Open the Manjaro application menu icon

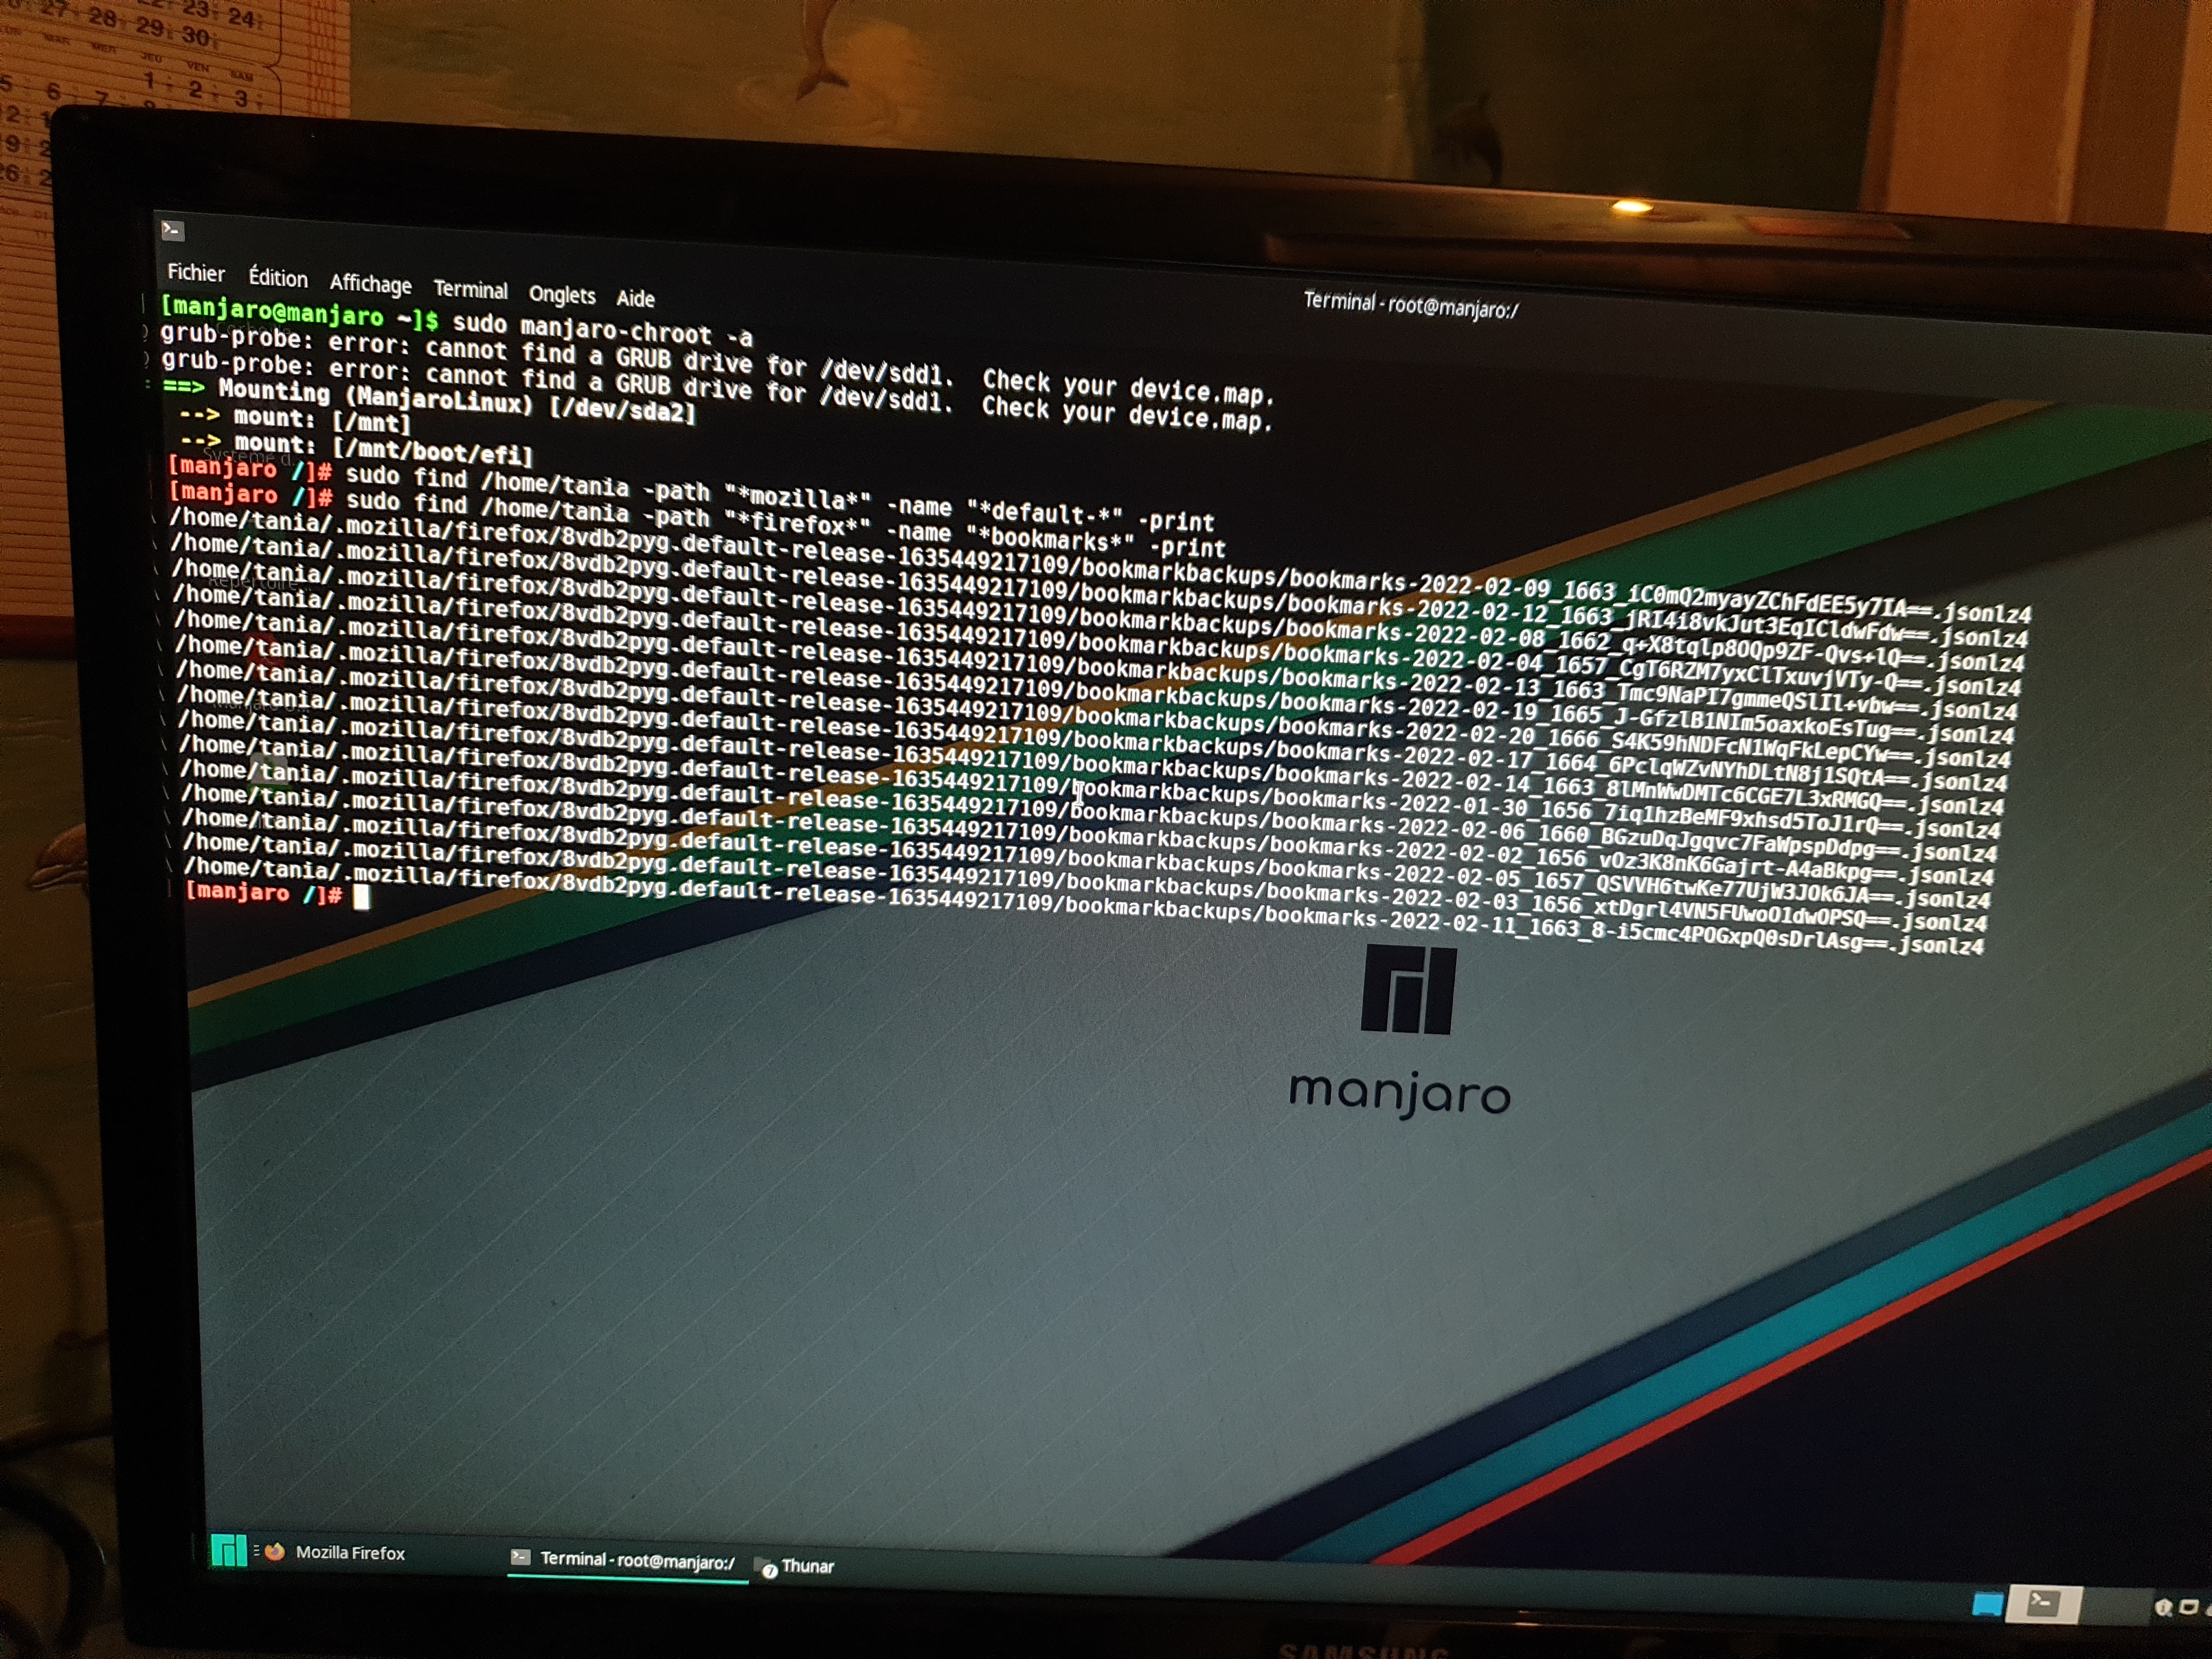(x=228, y=1549)
